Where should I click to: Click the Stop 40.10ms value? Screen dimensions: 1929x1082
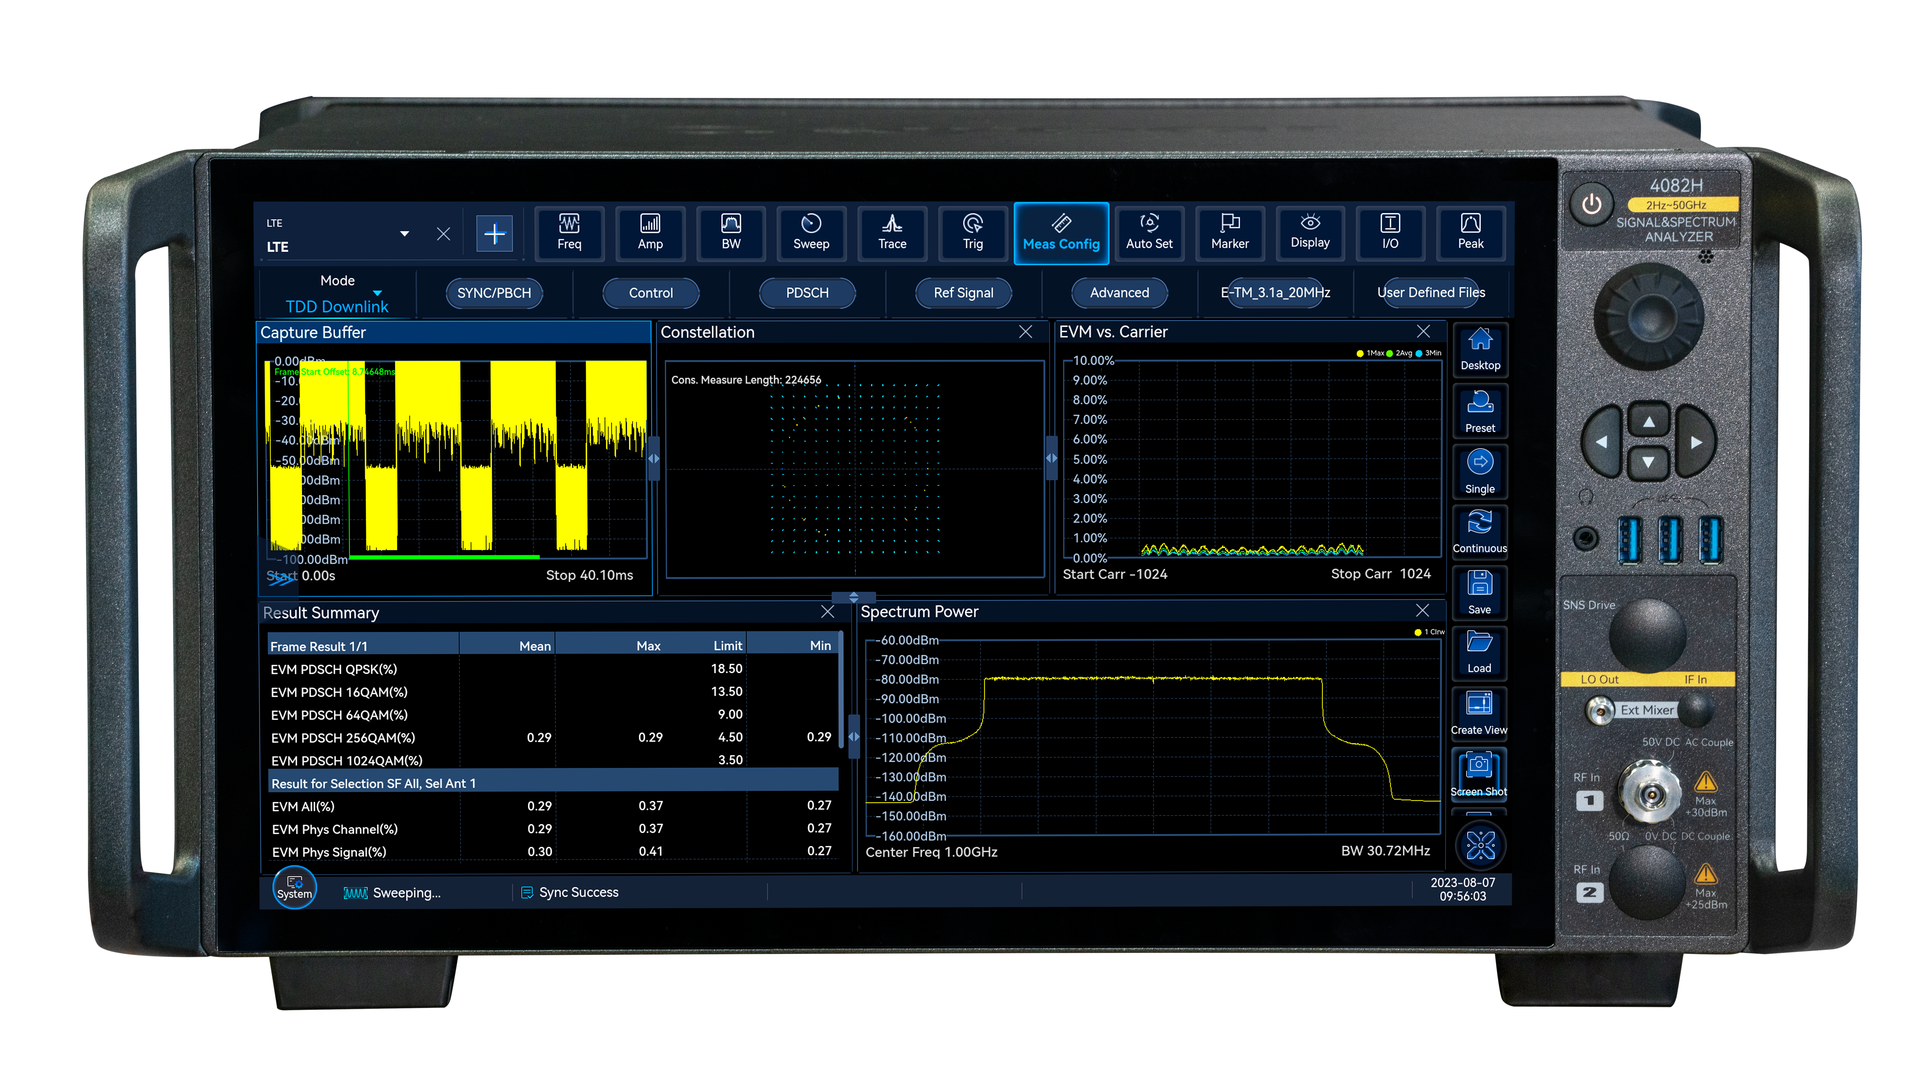(x=589, y=575)
